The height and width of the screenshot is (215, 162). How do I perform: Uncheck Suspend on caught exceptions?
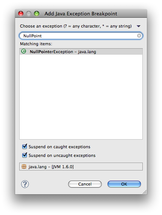tap(25, 146)
